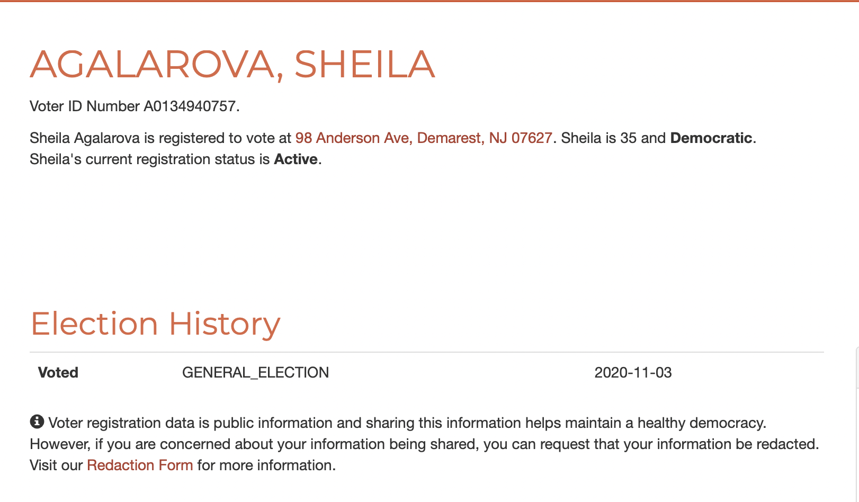Click the 'Voter registration data is public' sentence
Image resolution: width=859 pixels, height=502 pixels.
(x=407, y=423)
